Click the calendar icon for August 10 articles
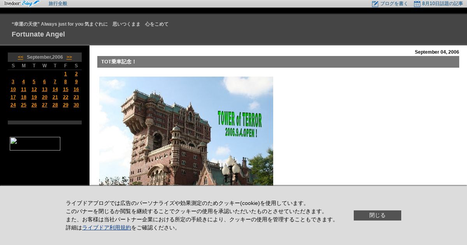Image resolution: width=467 pixels, height=245 pixels. [x=417, y=4]
